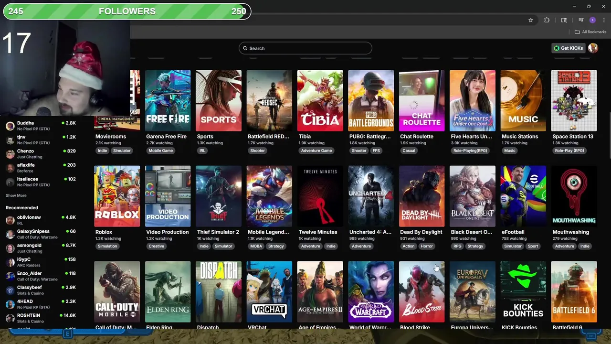Click the Adventure Game tag under Tibia

tap(316, 150)
